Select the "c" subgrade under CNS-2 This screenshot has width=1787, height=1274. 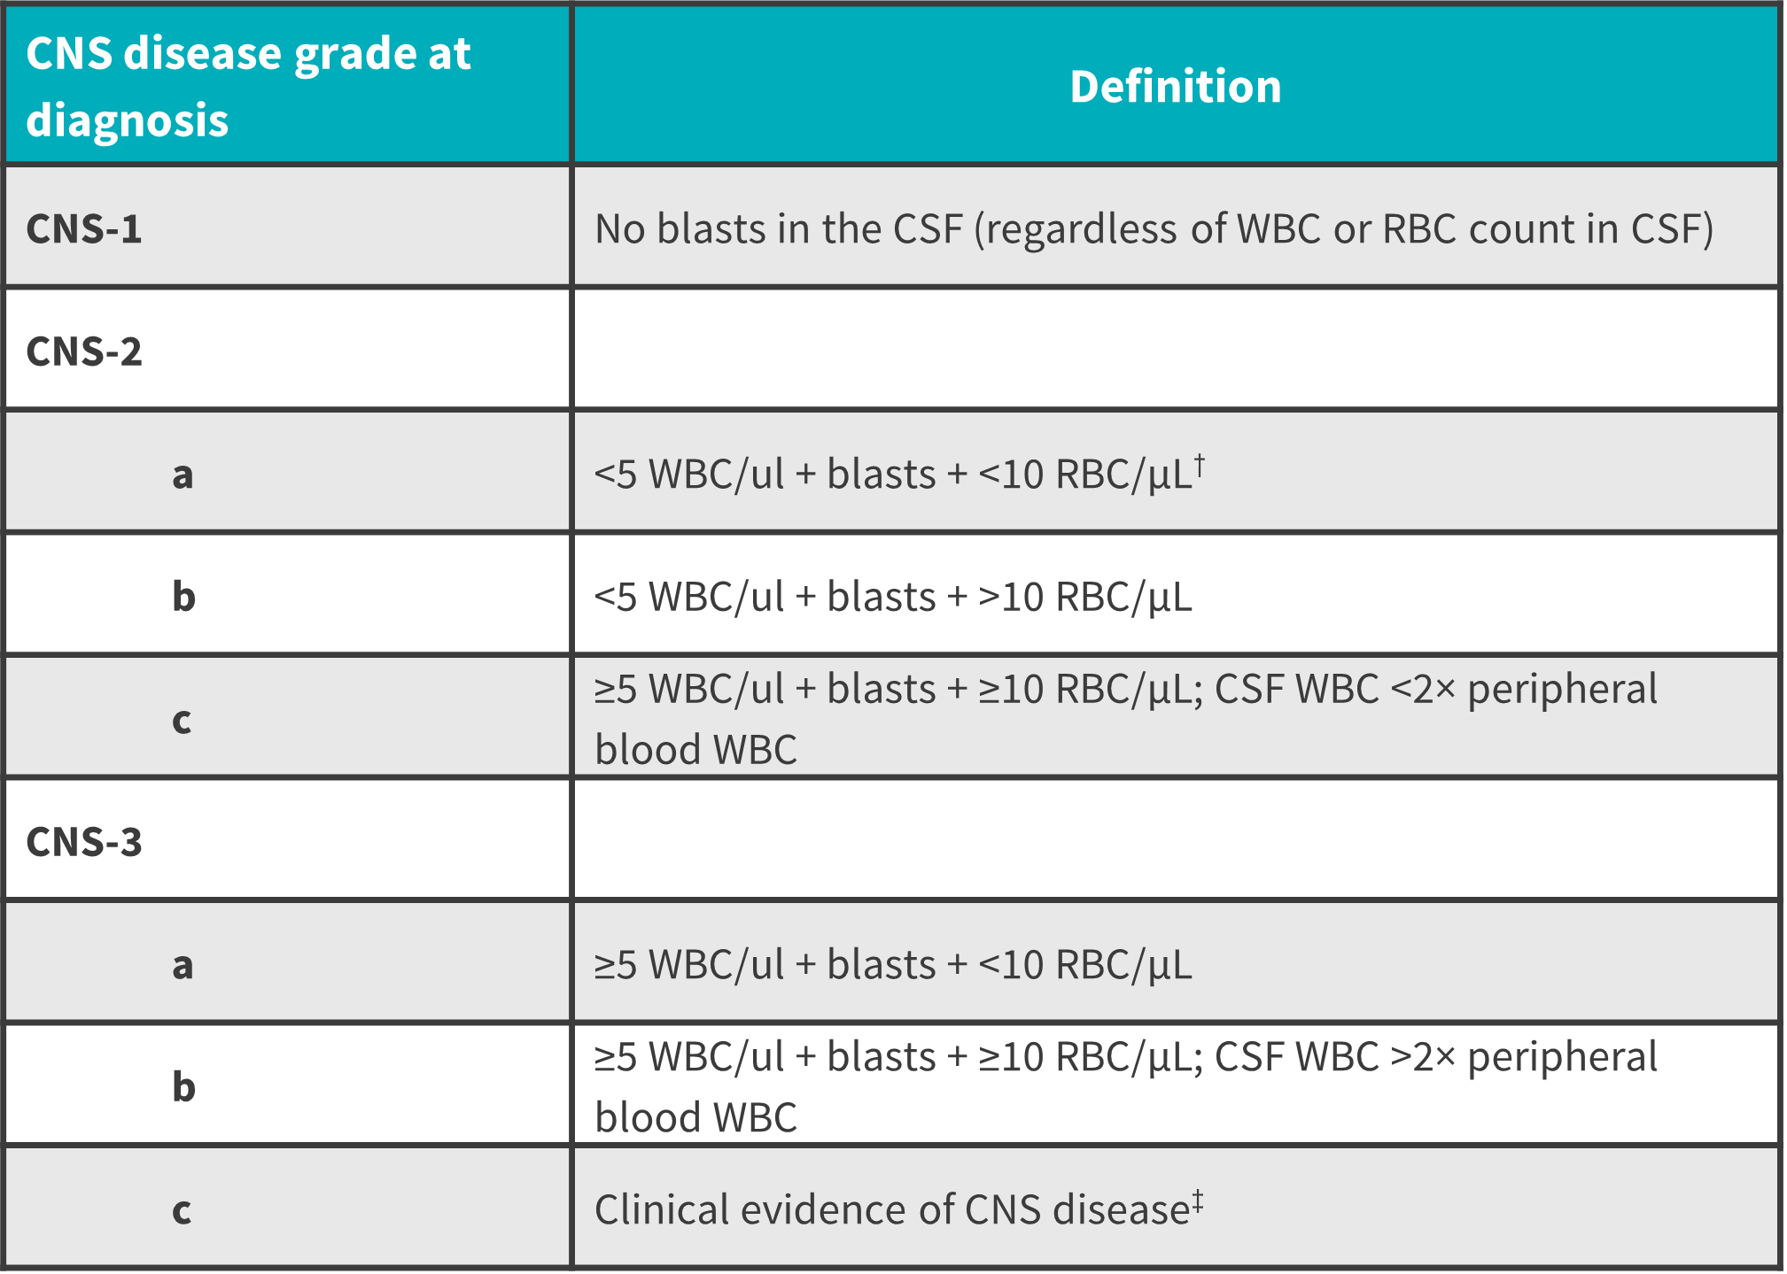(x=182, y=720)
